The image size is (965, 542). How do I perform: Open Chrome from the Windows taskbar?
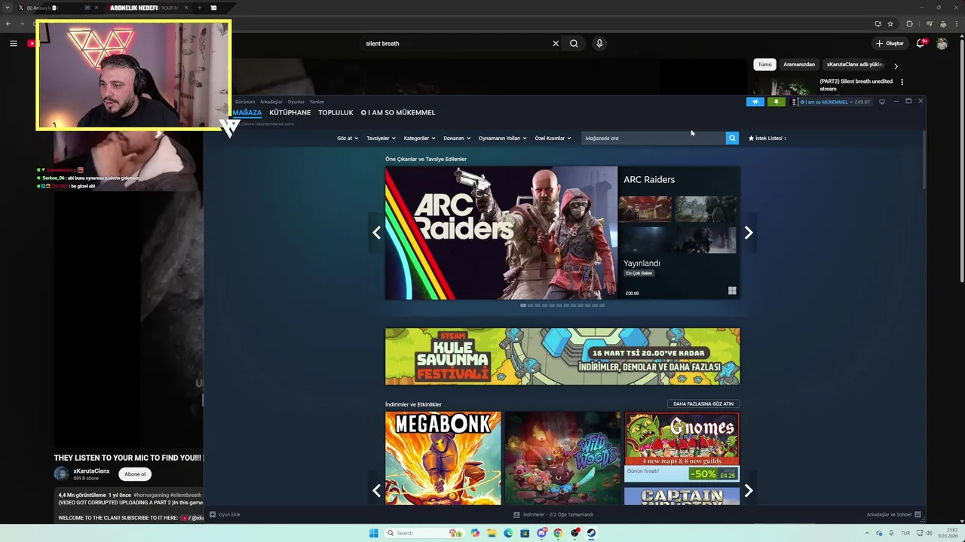558,533
